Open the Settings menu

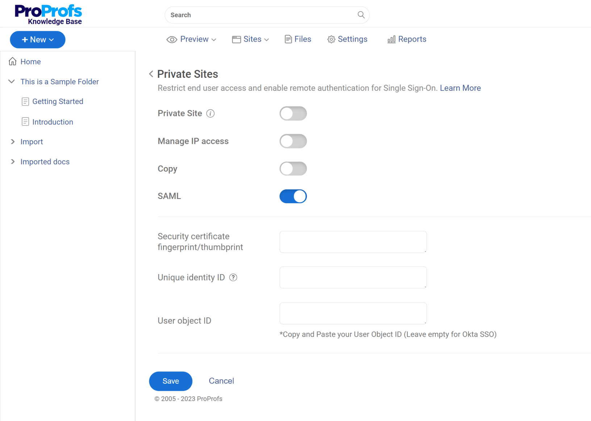347,39
